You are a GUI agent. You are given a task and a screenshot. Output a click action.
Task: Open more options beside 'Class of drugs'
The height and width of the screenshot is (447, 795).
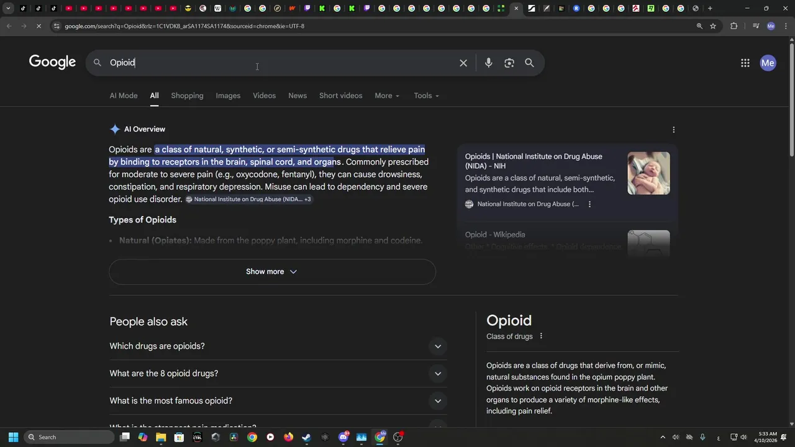(541, 336)
